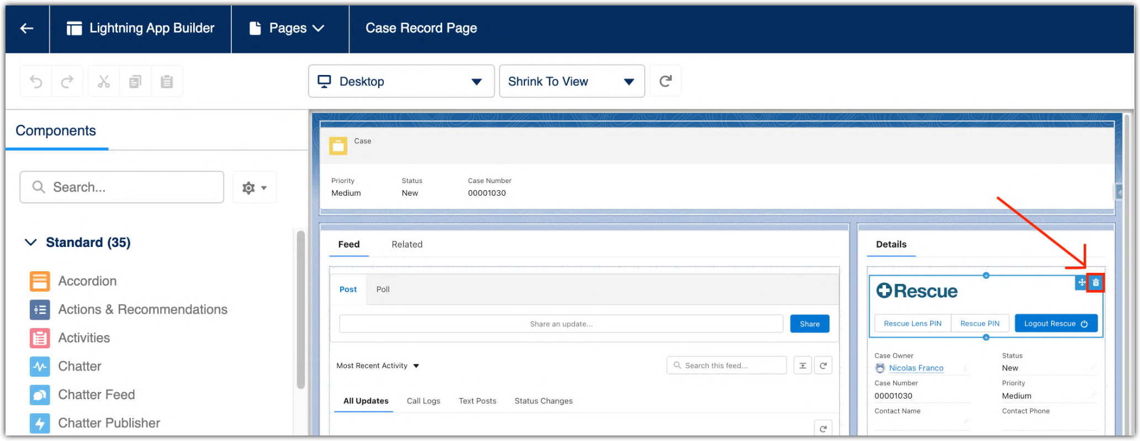Screen dimensions: 1140x441
Task: Click the Share button
Action: click(810, 324)
